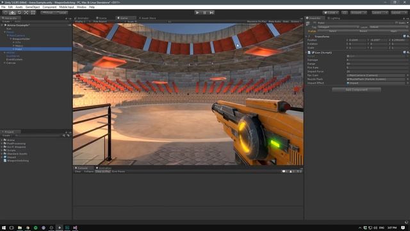The image size is (410, 231).
Task: Open the Help menu
Action: [x=92, y=7]
